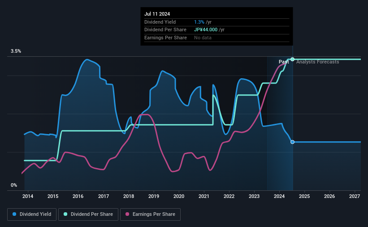Toggle the Dividend Per Share legend button

pyautogui.click(x=88, y=214)
